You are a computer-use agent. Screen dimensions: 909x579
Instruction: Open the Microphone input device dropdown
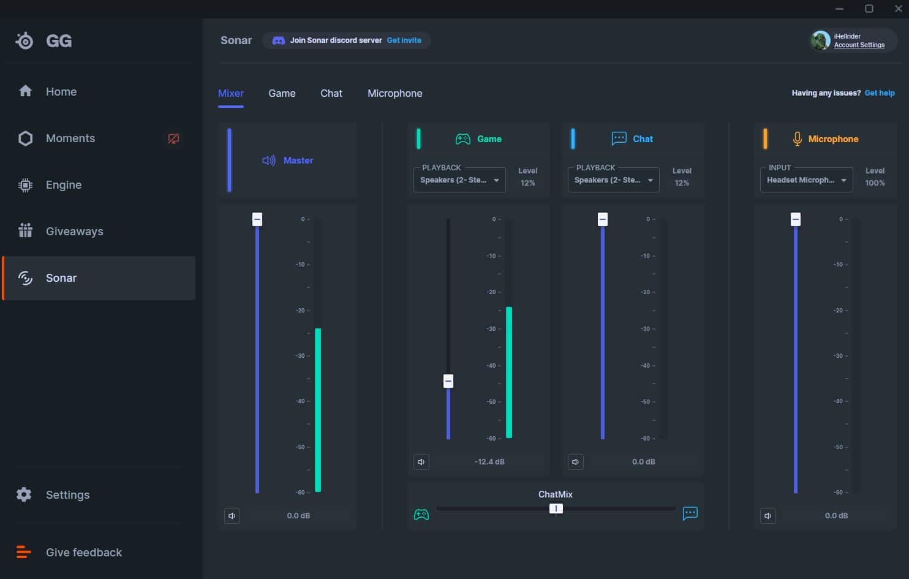806,180
